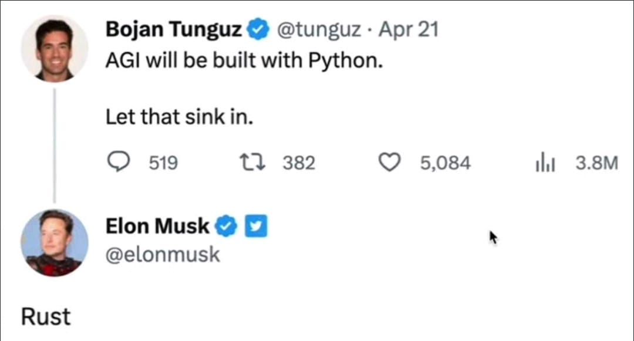634x341 pixels.
Task: Click the 5,084 likes count
Action: 445,163
